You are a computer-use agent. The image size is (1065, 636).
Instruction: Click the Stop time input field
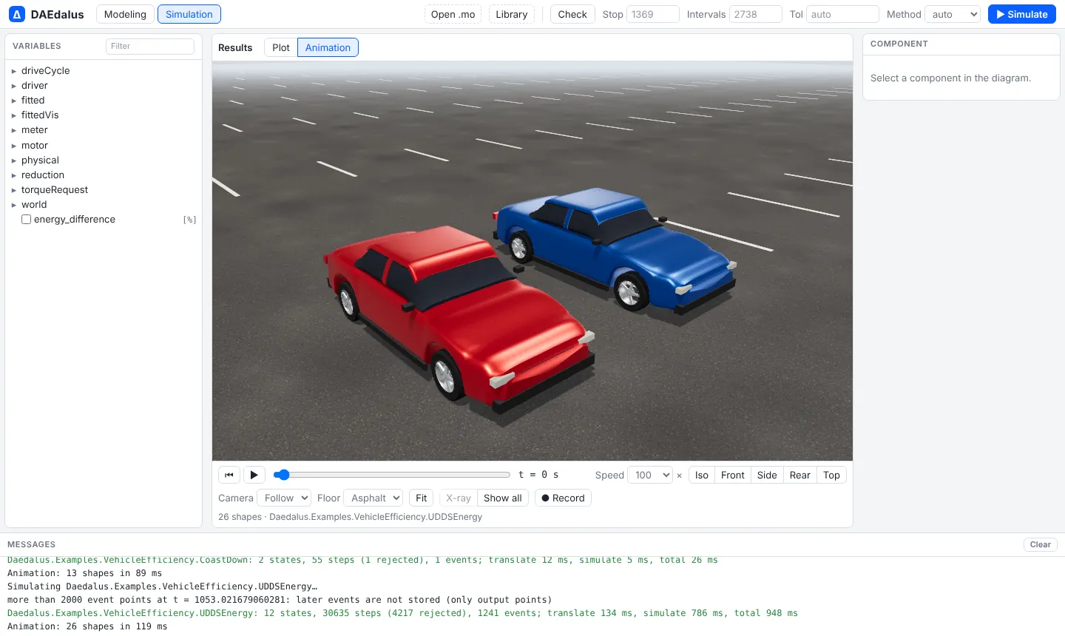tap(653, 14)
